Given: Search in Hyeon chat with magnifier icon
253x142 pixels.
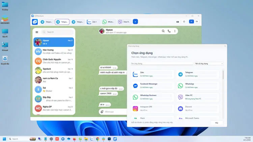Looking at the screenshot, I should [163, 31].
